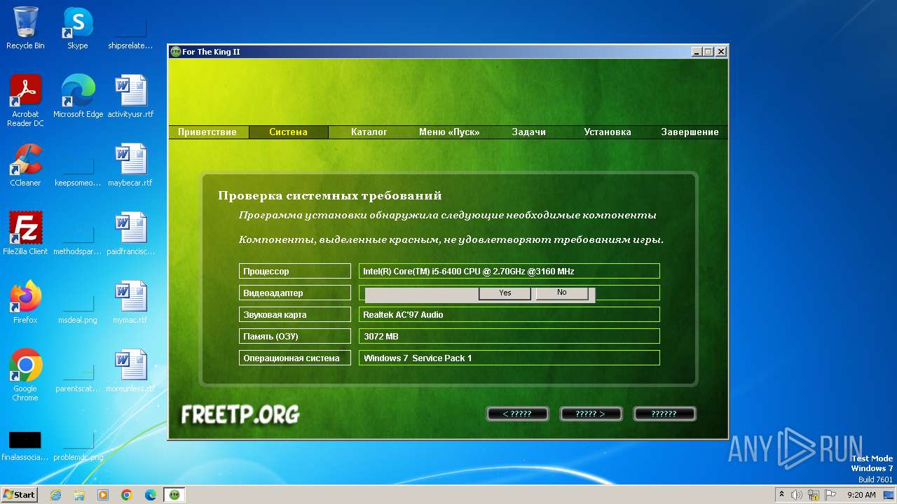Switch to the Система tab
Image resolution: width=897 pixels, height=504 pixels.
click(x=288, y=132)
